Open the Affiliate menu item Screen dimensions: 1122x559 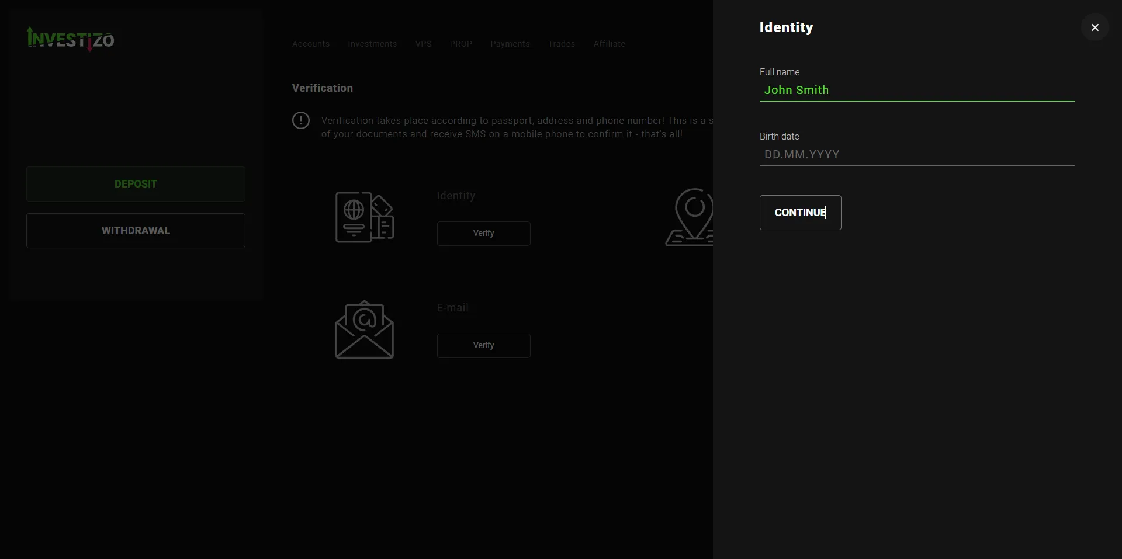(x=610, y=44)
